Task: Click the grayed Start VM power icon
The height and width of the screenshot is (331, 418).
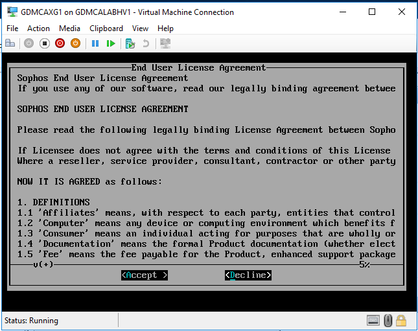Action: click(29, 43)
